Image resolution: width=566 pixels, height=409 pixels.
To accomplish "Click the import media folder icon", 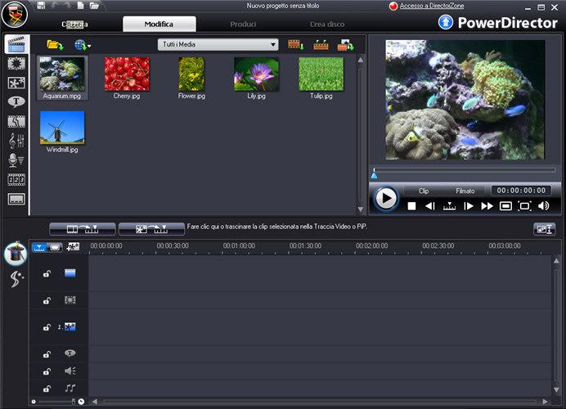I will point(55,44).
